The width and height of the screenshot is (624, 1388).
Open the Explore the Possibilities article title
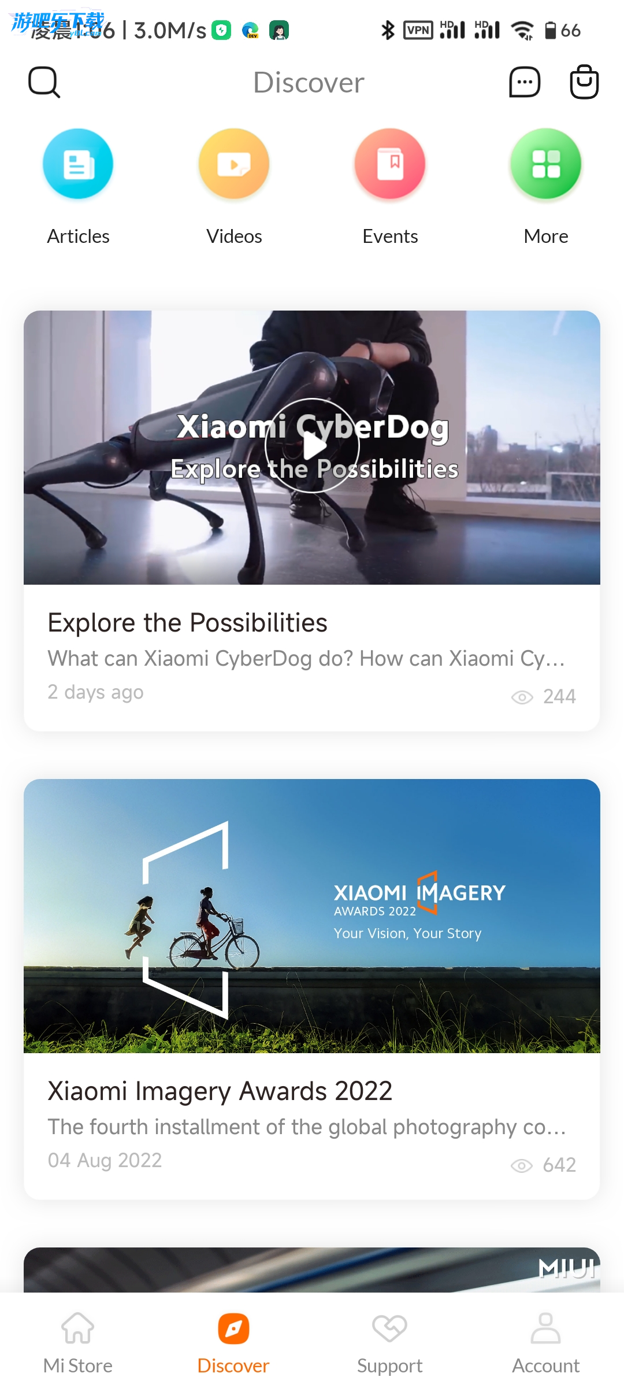[x=188, y=623]
